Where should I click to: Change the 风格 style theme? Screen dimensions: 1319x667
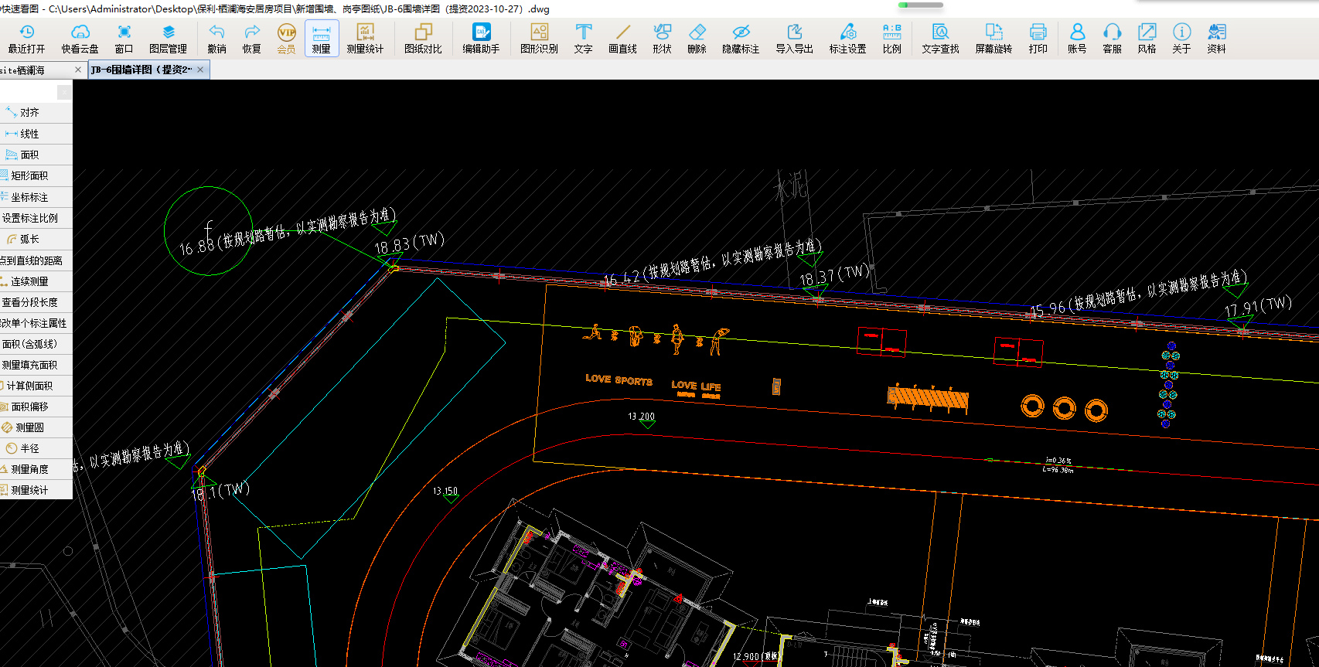click(1147, 39)
